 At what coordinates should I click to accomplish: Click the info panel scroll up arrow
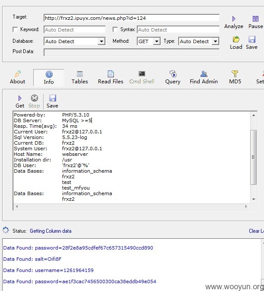click(x=254, y=115)
